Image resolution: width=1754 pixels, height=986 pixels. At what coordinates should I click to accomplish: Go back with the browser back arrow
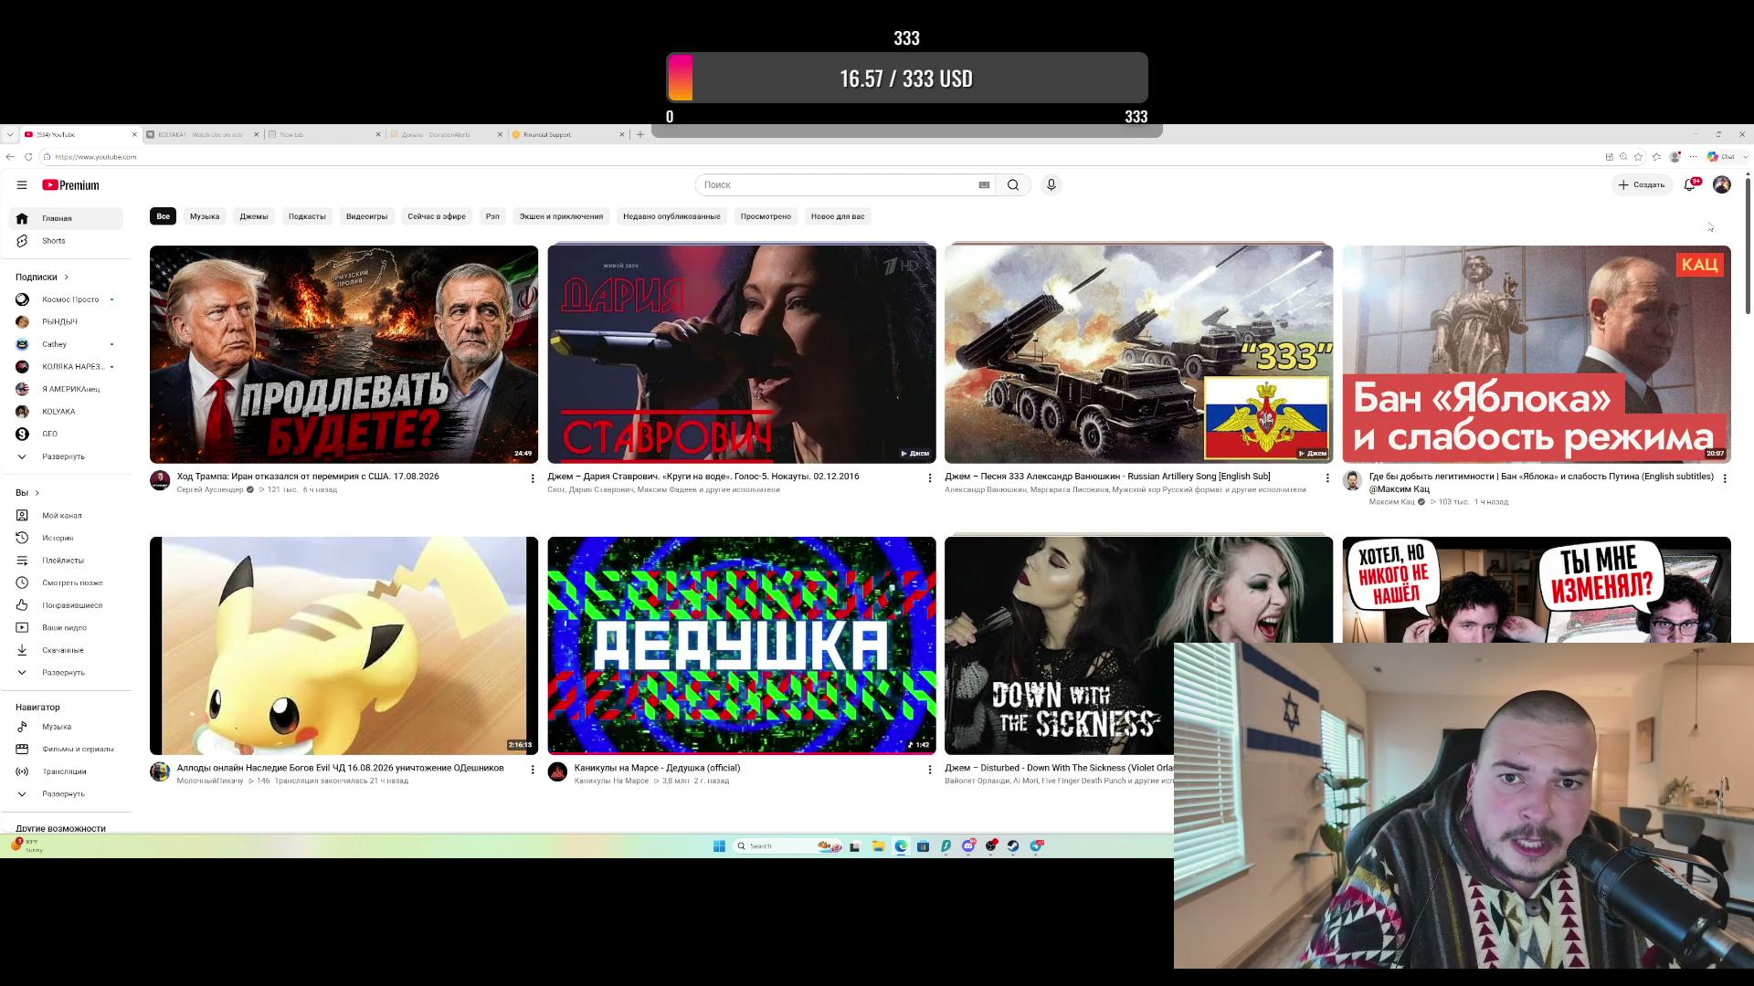click(x=10, y=157)
